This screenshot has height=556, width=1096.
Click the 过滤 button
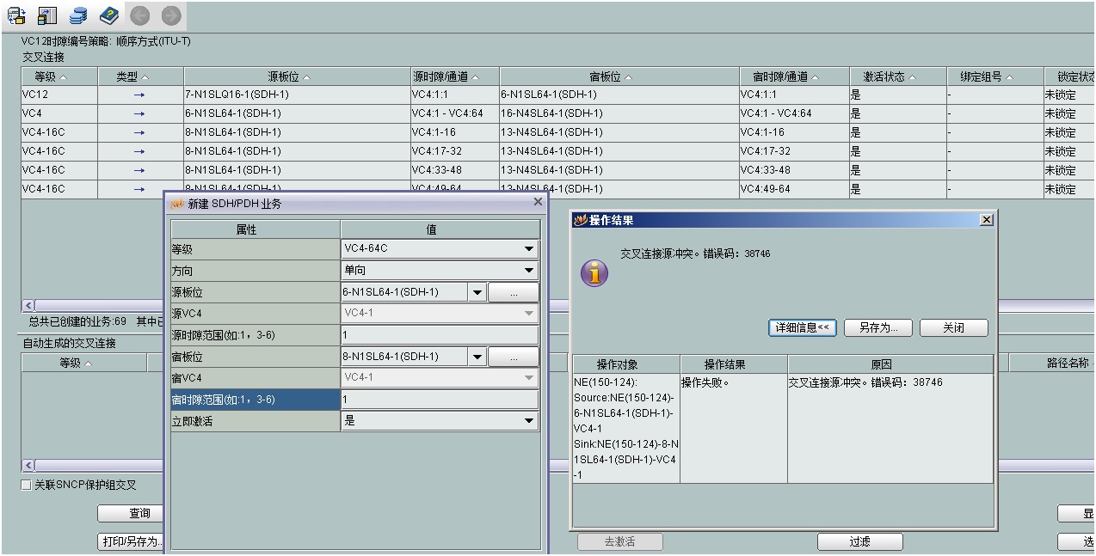(858, 541)
